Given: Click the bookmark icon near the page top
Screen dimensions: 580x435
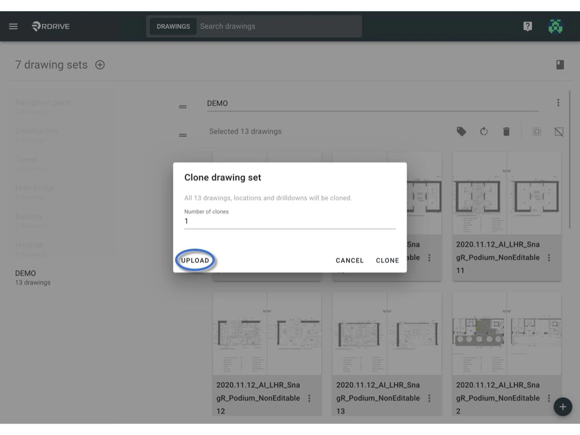Looking at the screenshot, I should click(560, 65).
